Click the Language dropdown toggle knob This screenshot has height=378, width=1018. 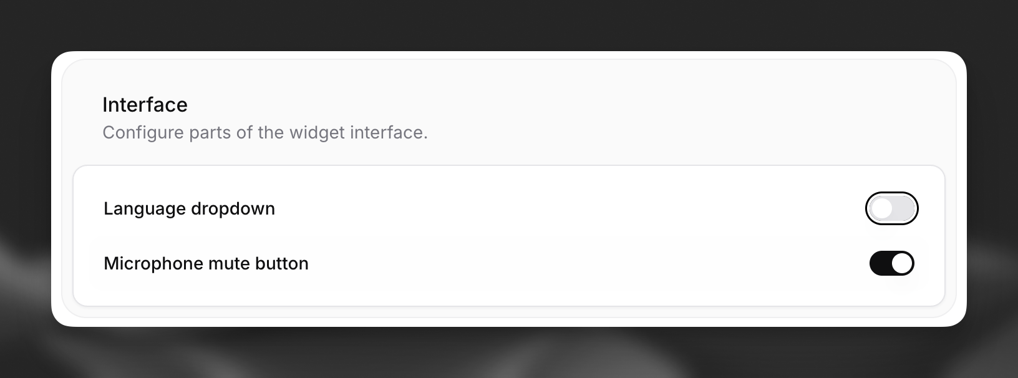(x=882, y=208)
